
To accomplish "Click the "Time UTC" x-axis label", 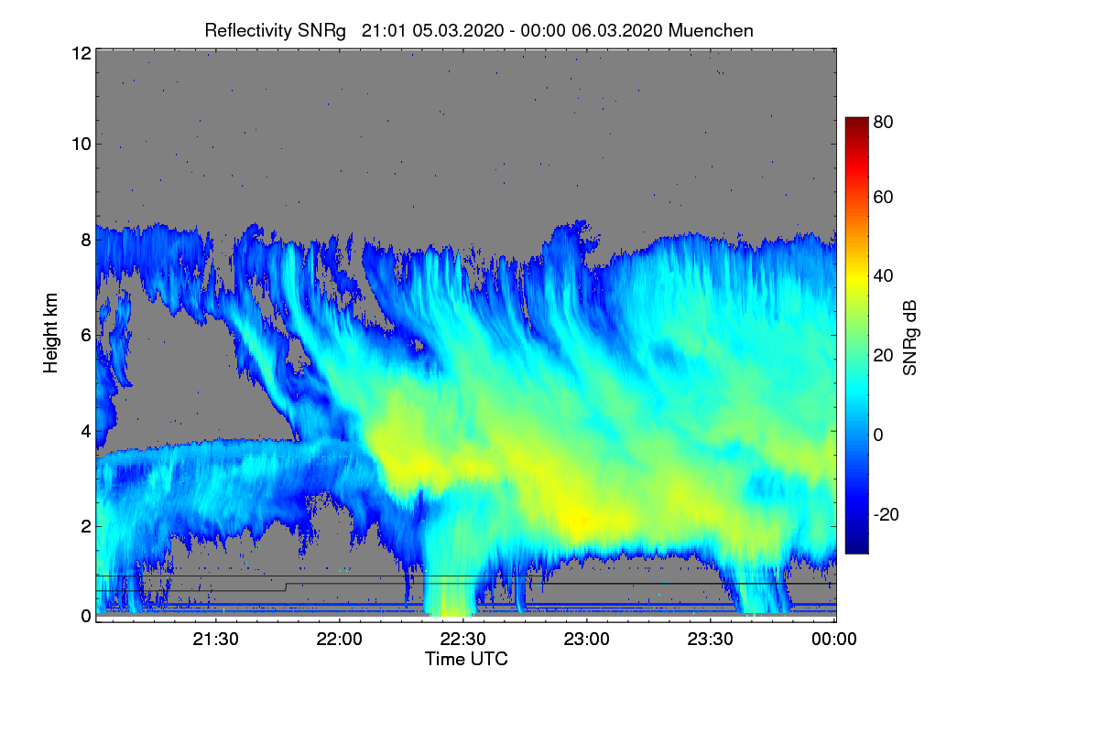I will click(466, 659).
